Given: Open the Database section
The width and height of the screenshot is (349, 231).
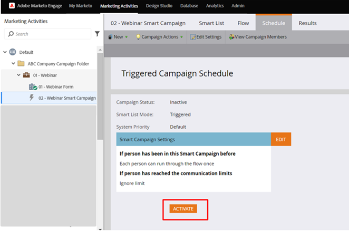Looking at the screenshot, I should 189,6.
